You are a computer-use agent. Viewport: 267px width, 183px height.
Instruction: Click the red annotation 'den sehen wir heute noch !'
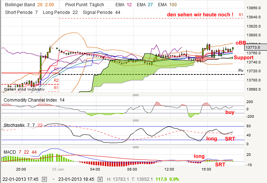[200, 14]
